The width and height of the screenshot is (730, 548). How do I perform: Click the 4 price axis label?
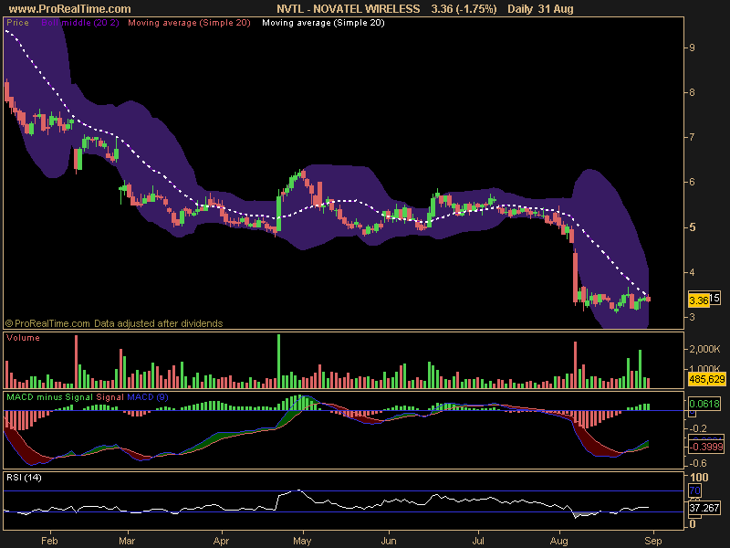[693, 271]
